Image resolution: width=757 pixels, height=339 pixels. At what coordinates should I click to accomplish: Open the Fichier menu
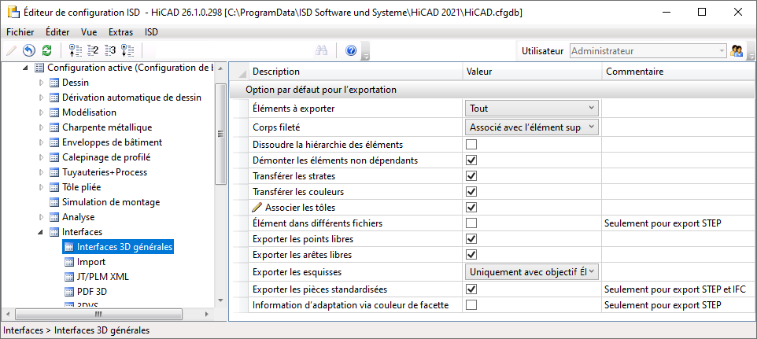point(20,32)
